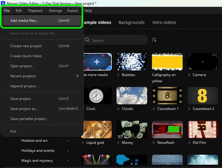Select Create new project menu entry
The height and width of the screenshot is (168, 222).
pyautogui.click(x=41, y=46)
